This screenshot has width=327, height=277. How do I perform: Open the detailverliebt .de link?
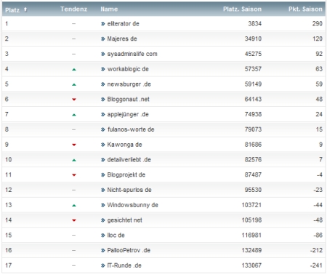tap(129, 160)
